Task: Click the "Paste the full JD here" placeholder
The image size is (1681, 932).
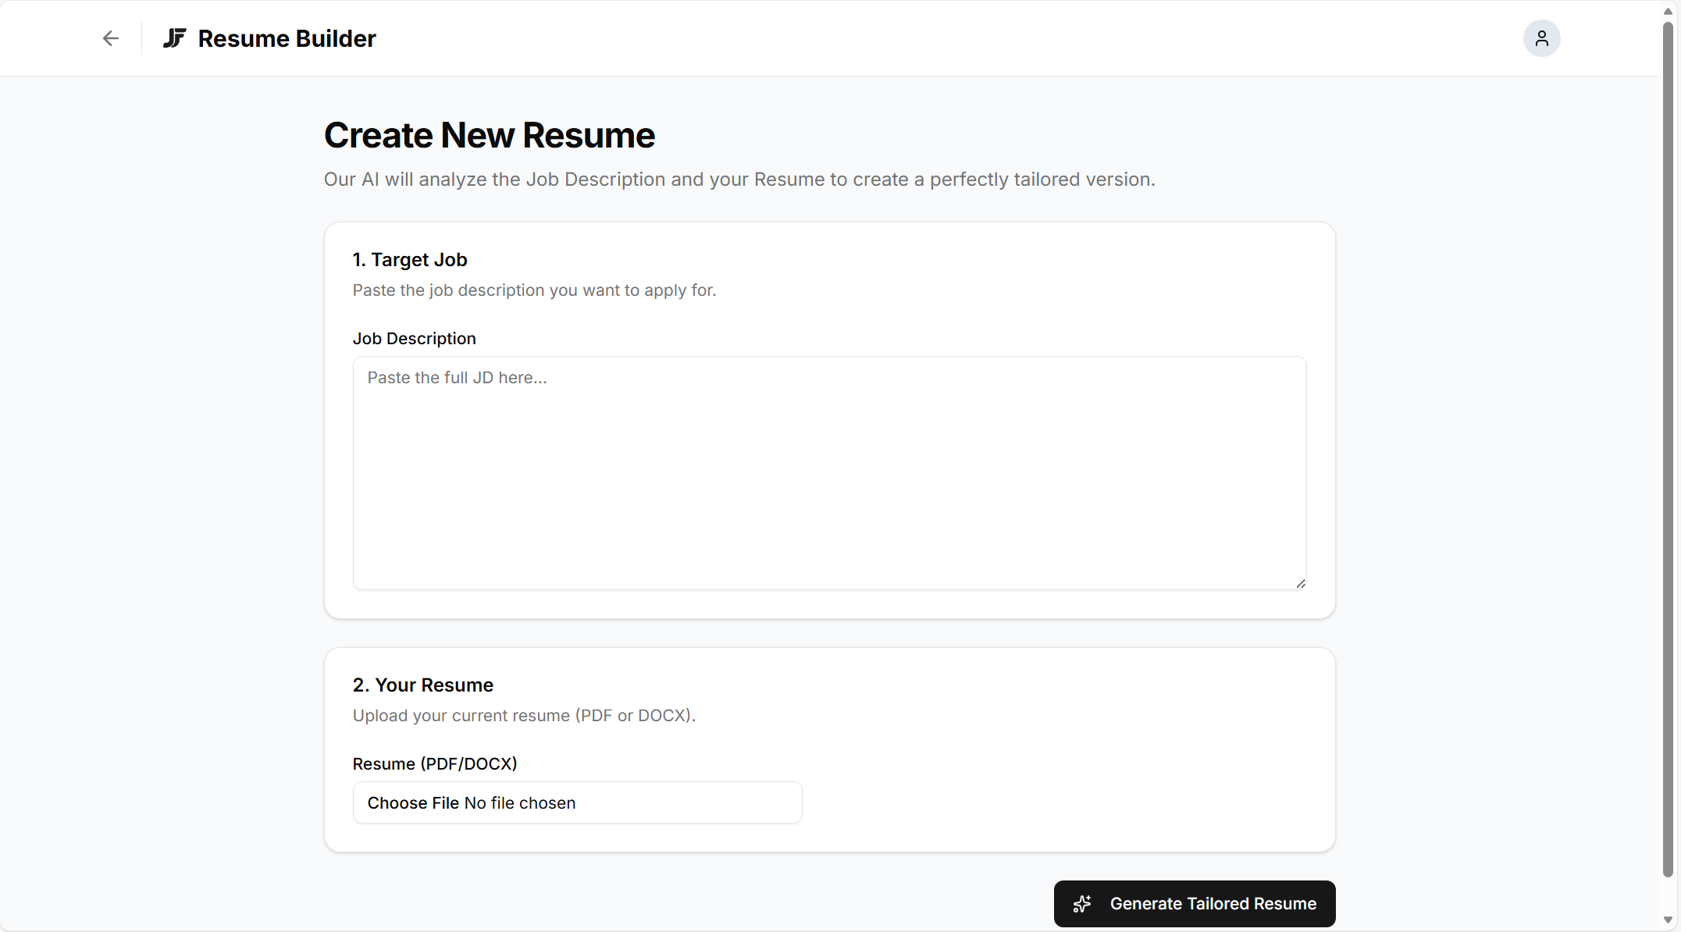Action: click(457, 377)
